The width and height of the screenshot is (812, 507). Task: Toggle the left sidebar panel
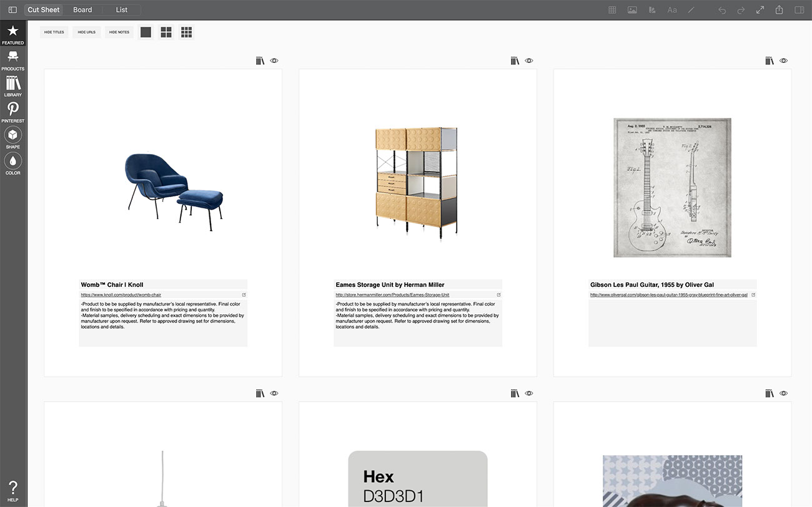point(12,10)
